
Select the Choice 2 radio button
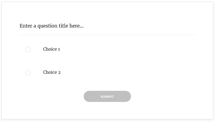(28, 73)
